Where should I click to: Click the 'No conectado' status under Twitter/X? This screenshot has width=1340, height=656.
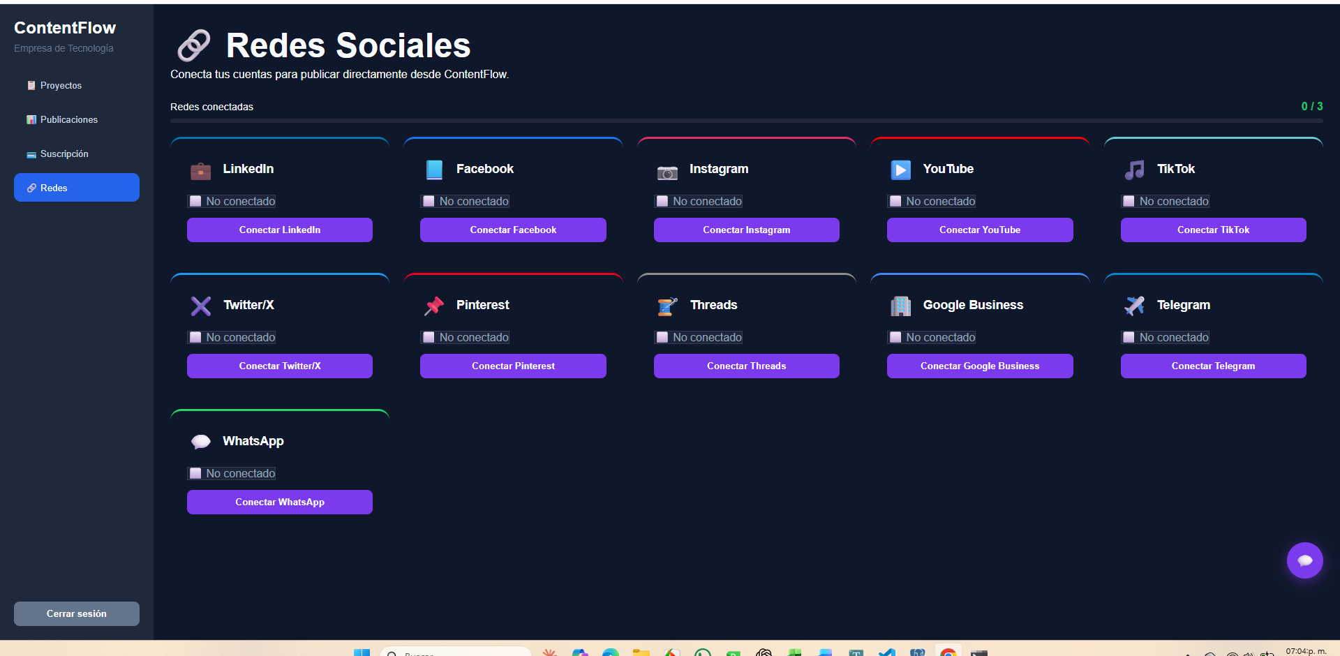232,337
